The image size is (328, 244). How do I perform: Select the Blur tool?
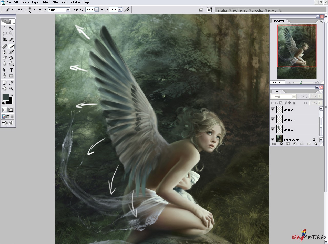[x=5, y=63]
